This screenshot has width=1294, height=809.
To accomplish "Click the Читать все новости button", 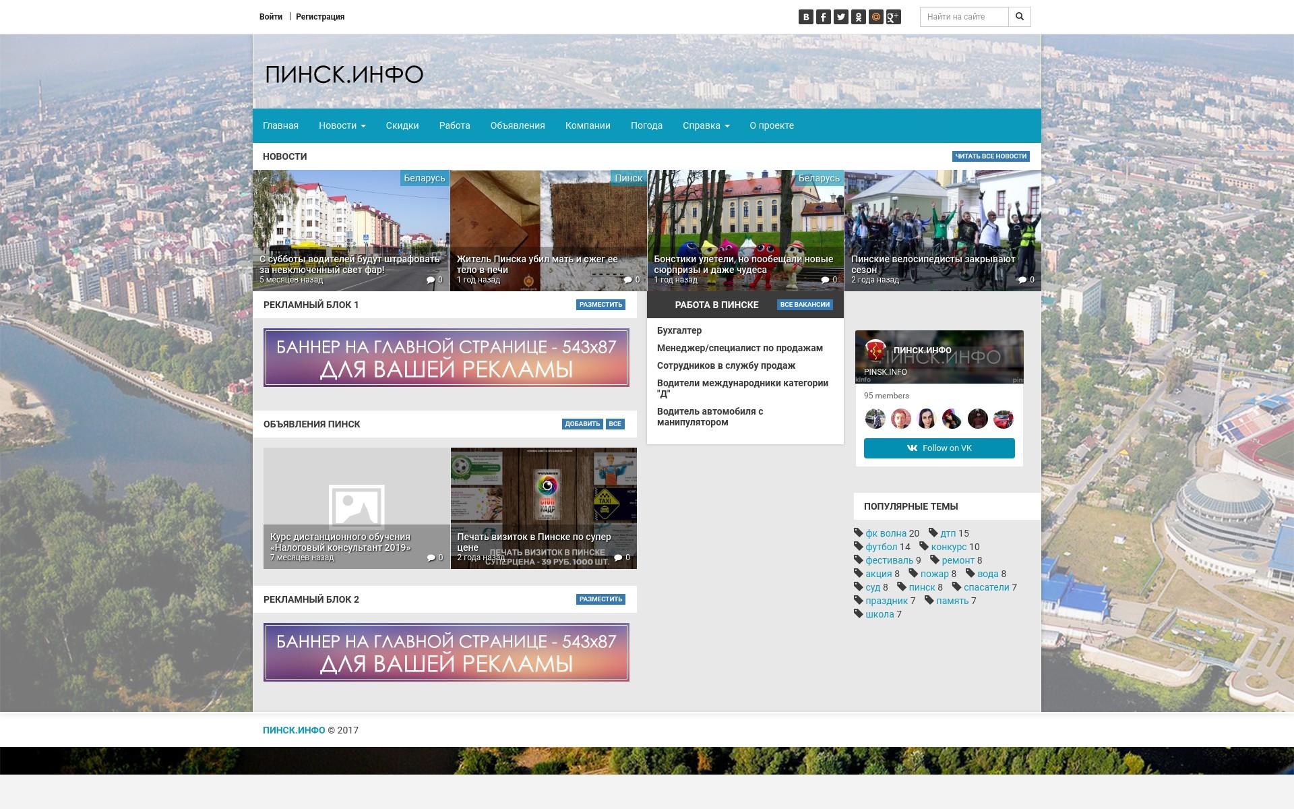I will coord(990,156).
